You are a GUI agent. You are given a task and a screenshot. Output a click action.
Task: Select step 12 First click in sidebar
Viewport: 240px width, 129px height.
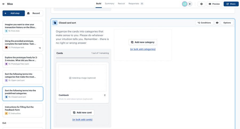pyautogui.click(x=23, y=28)
